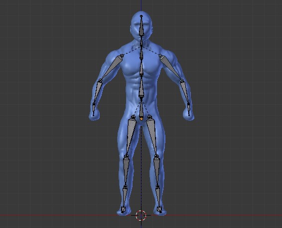
Task: Select the upper chest bone between the shoulders
Action: point(141,54)
